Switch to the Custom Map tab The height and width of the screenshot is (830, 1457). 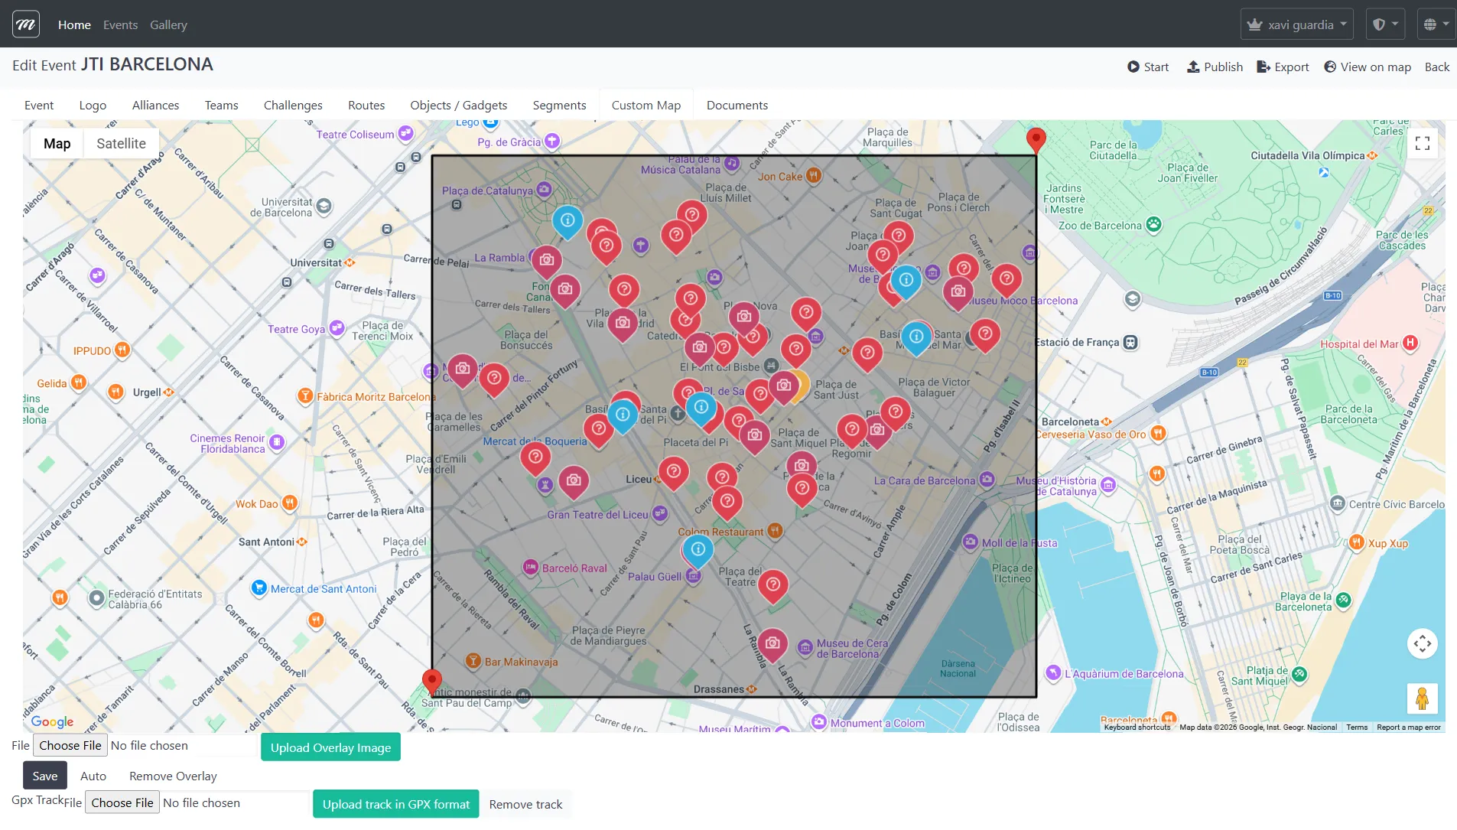pos(646,105)
